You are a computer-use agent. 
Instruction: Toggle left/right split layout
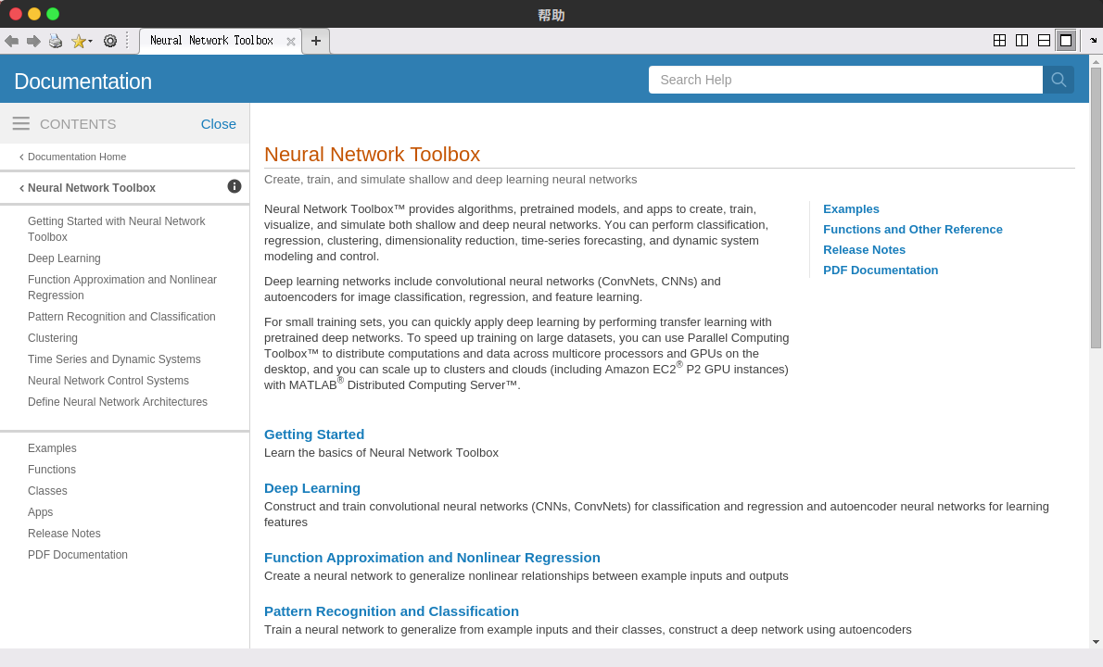click(x=1021, y=41)
